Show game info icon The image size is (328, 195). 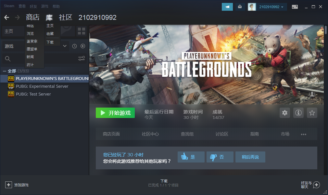point(298,113)
